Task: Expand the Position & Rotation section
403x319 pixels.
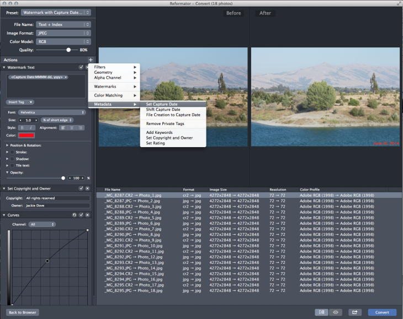Action: (x=7, y=145)
